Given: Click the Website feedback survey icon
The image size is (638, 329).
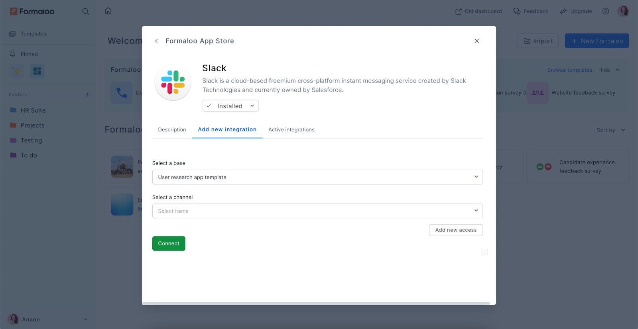Looking at the screenshot, I should click(x=538, y=93).
